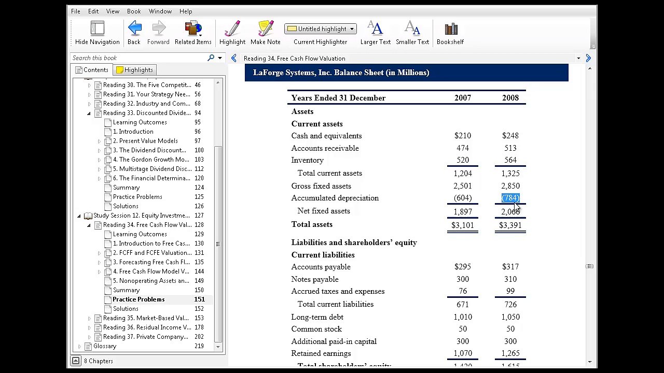Expand 2. Present Value Models section
Screen dimensions: 664x373
(99, 141)
